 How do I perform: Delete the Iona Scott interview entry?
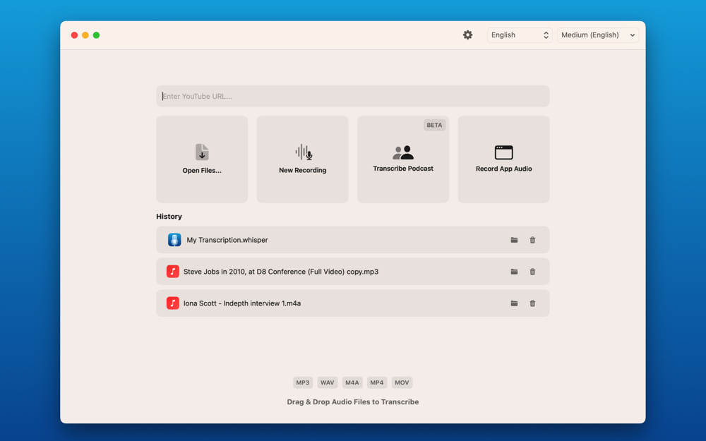[x=532, y=303]
